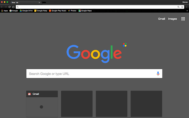
Task: Show hidden bookmarks overflow chevron
Action: point(187,11)
